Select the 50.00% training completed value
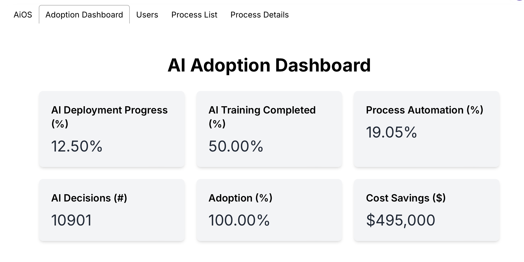 tap(236, 146)
